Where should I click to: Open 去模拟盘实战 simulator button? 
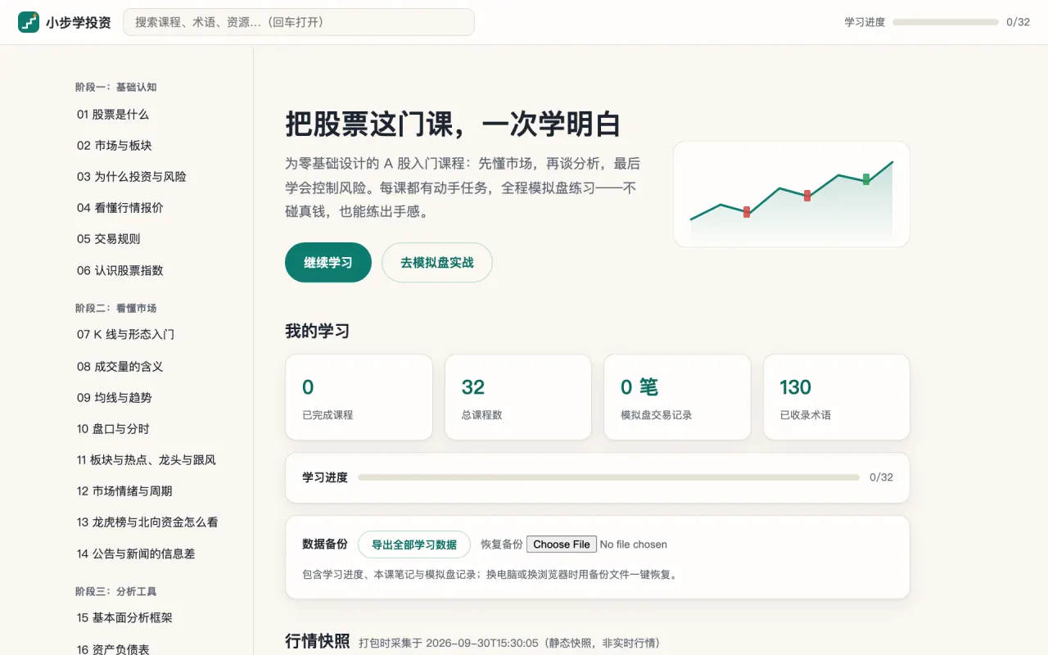coord(437,263)
